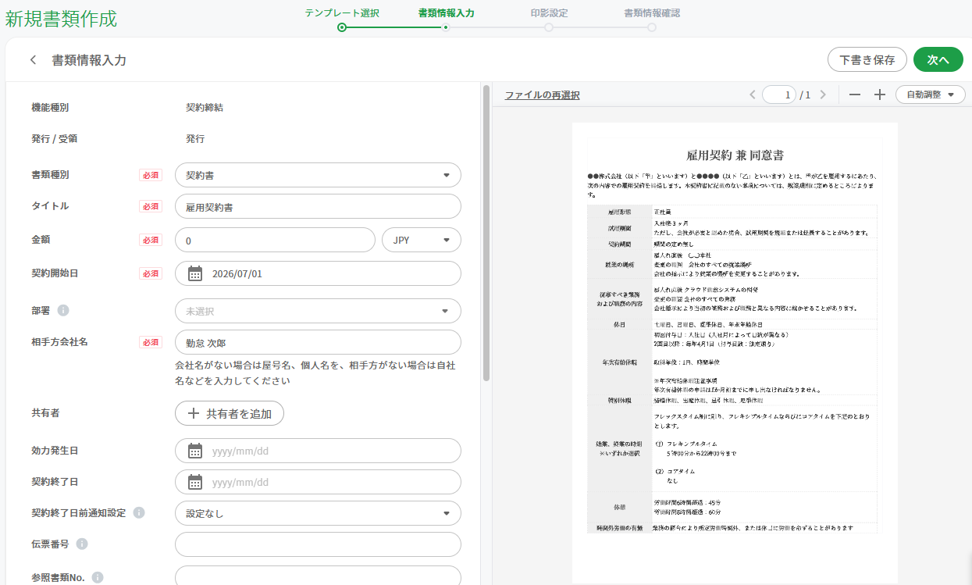The height and width of the screenshot is (585, 972).
Task: Click the 金額 input field
Action: [x=275, y=241]
